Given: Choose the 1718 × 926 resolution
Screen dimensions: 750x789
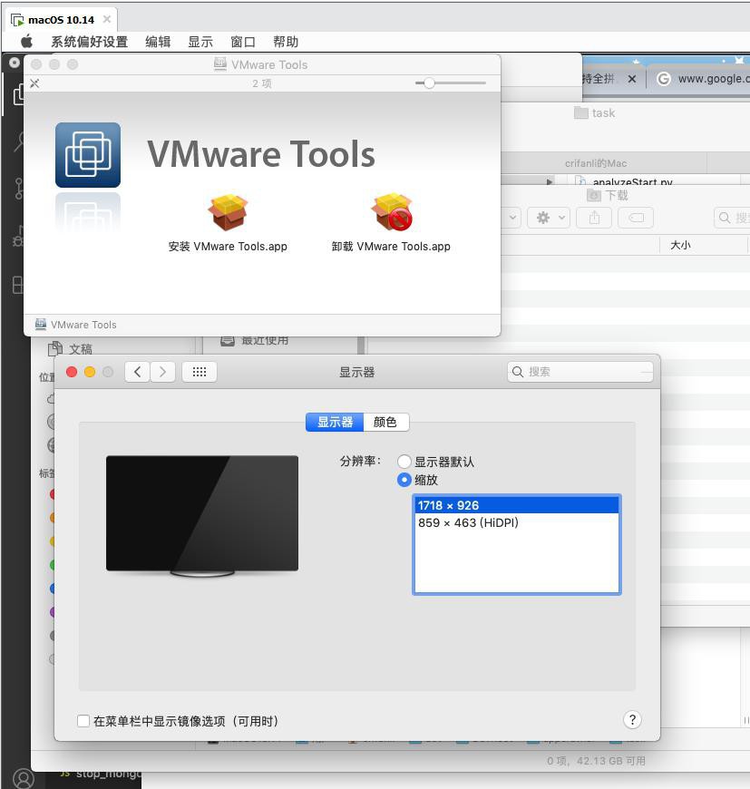Looking at the screenshot, I should point(517,505).
